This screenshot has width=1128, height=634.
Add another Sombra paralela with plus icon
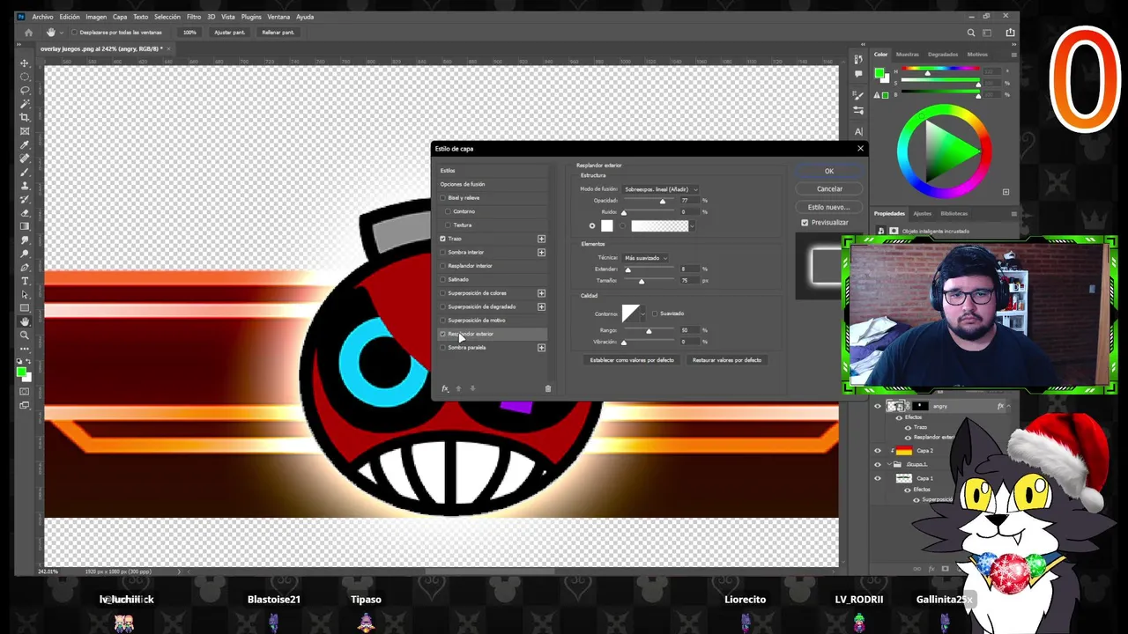pyautogui.click(x=541, y=348)
